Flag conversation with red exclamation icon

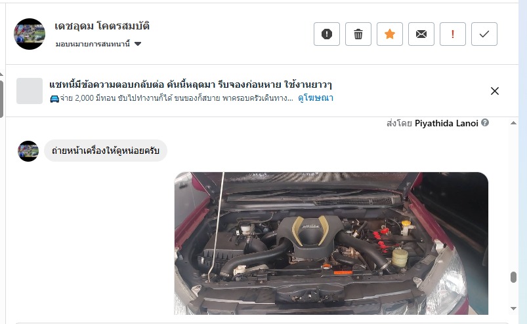453,34
